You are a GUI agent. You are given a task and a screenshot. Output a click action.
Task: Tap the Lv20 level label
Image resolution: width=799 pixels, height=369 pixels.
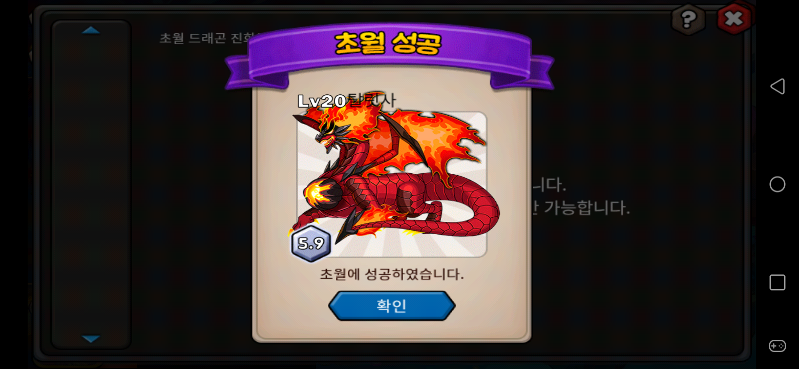(x=322, y=101)
